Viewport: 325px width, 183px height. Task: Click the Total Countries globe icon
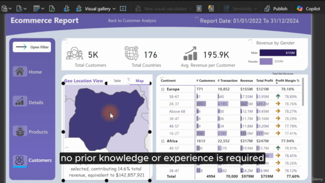click(132, 53)
